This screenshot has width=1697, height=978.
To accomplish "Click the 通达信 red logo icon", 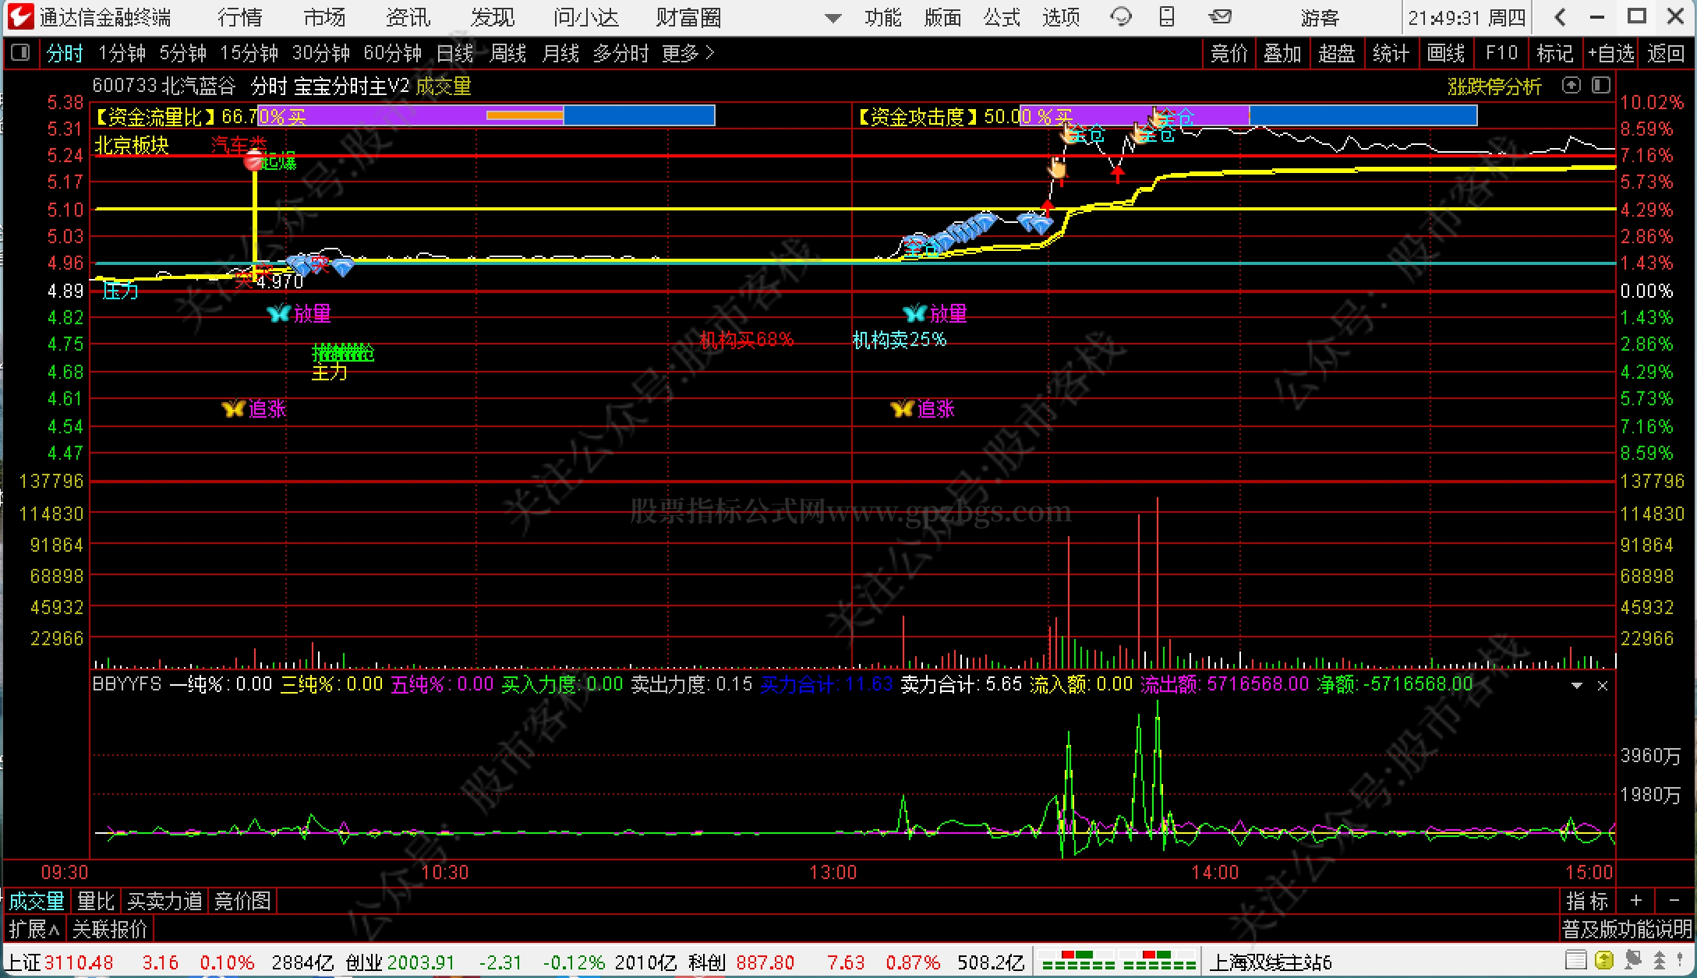I will [x=20, y=16].
